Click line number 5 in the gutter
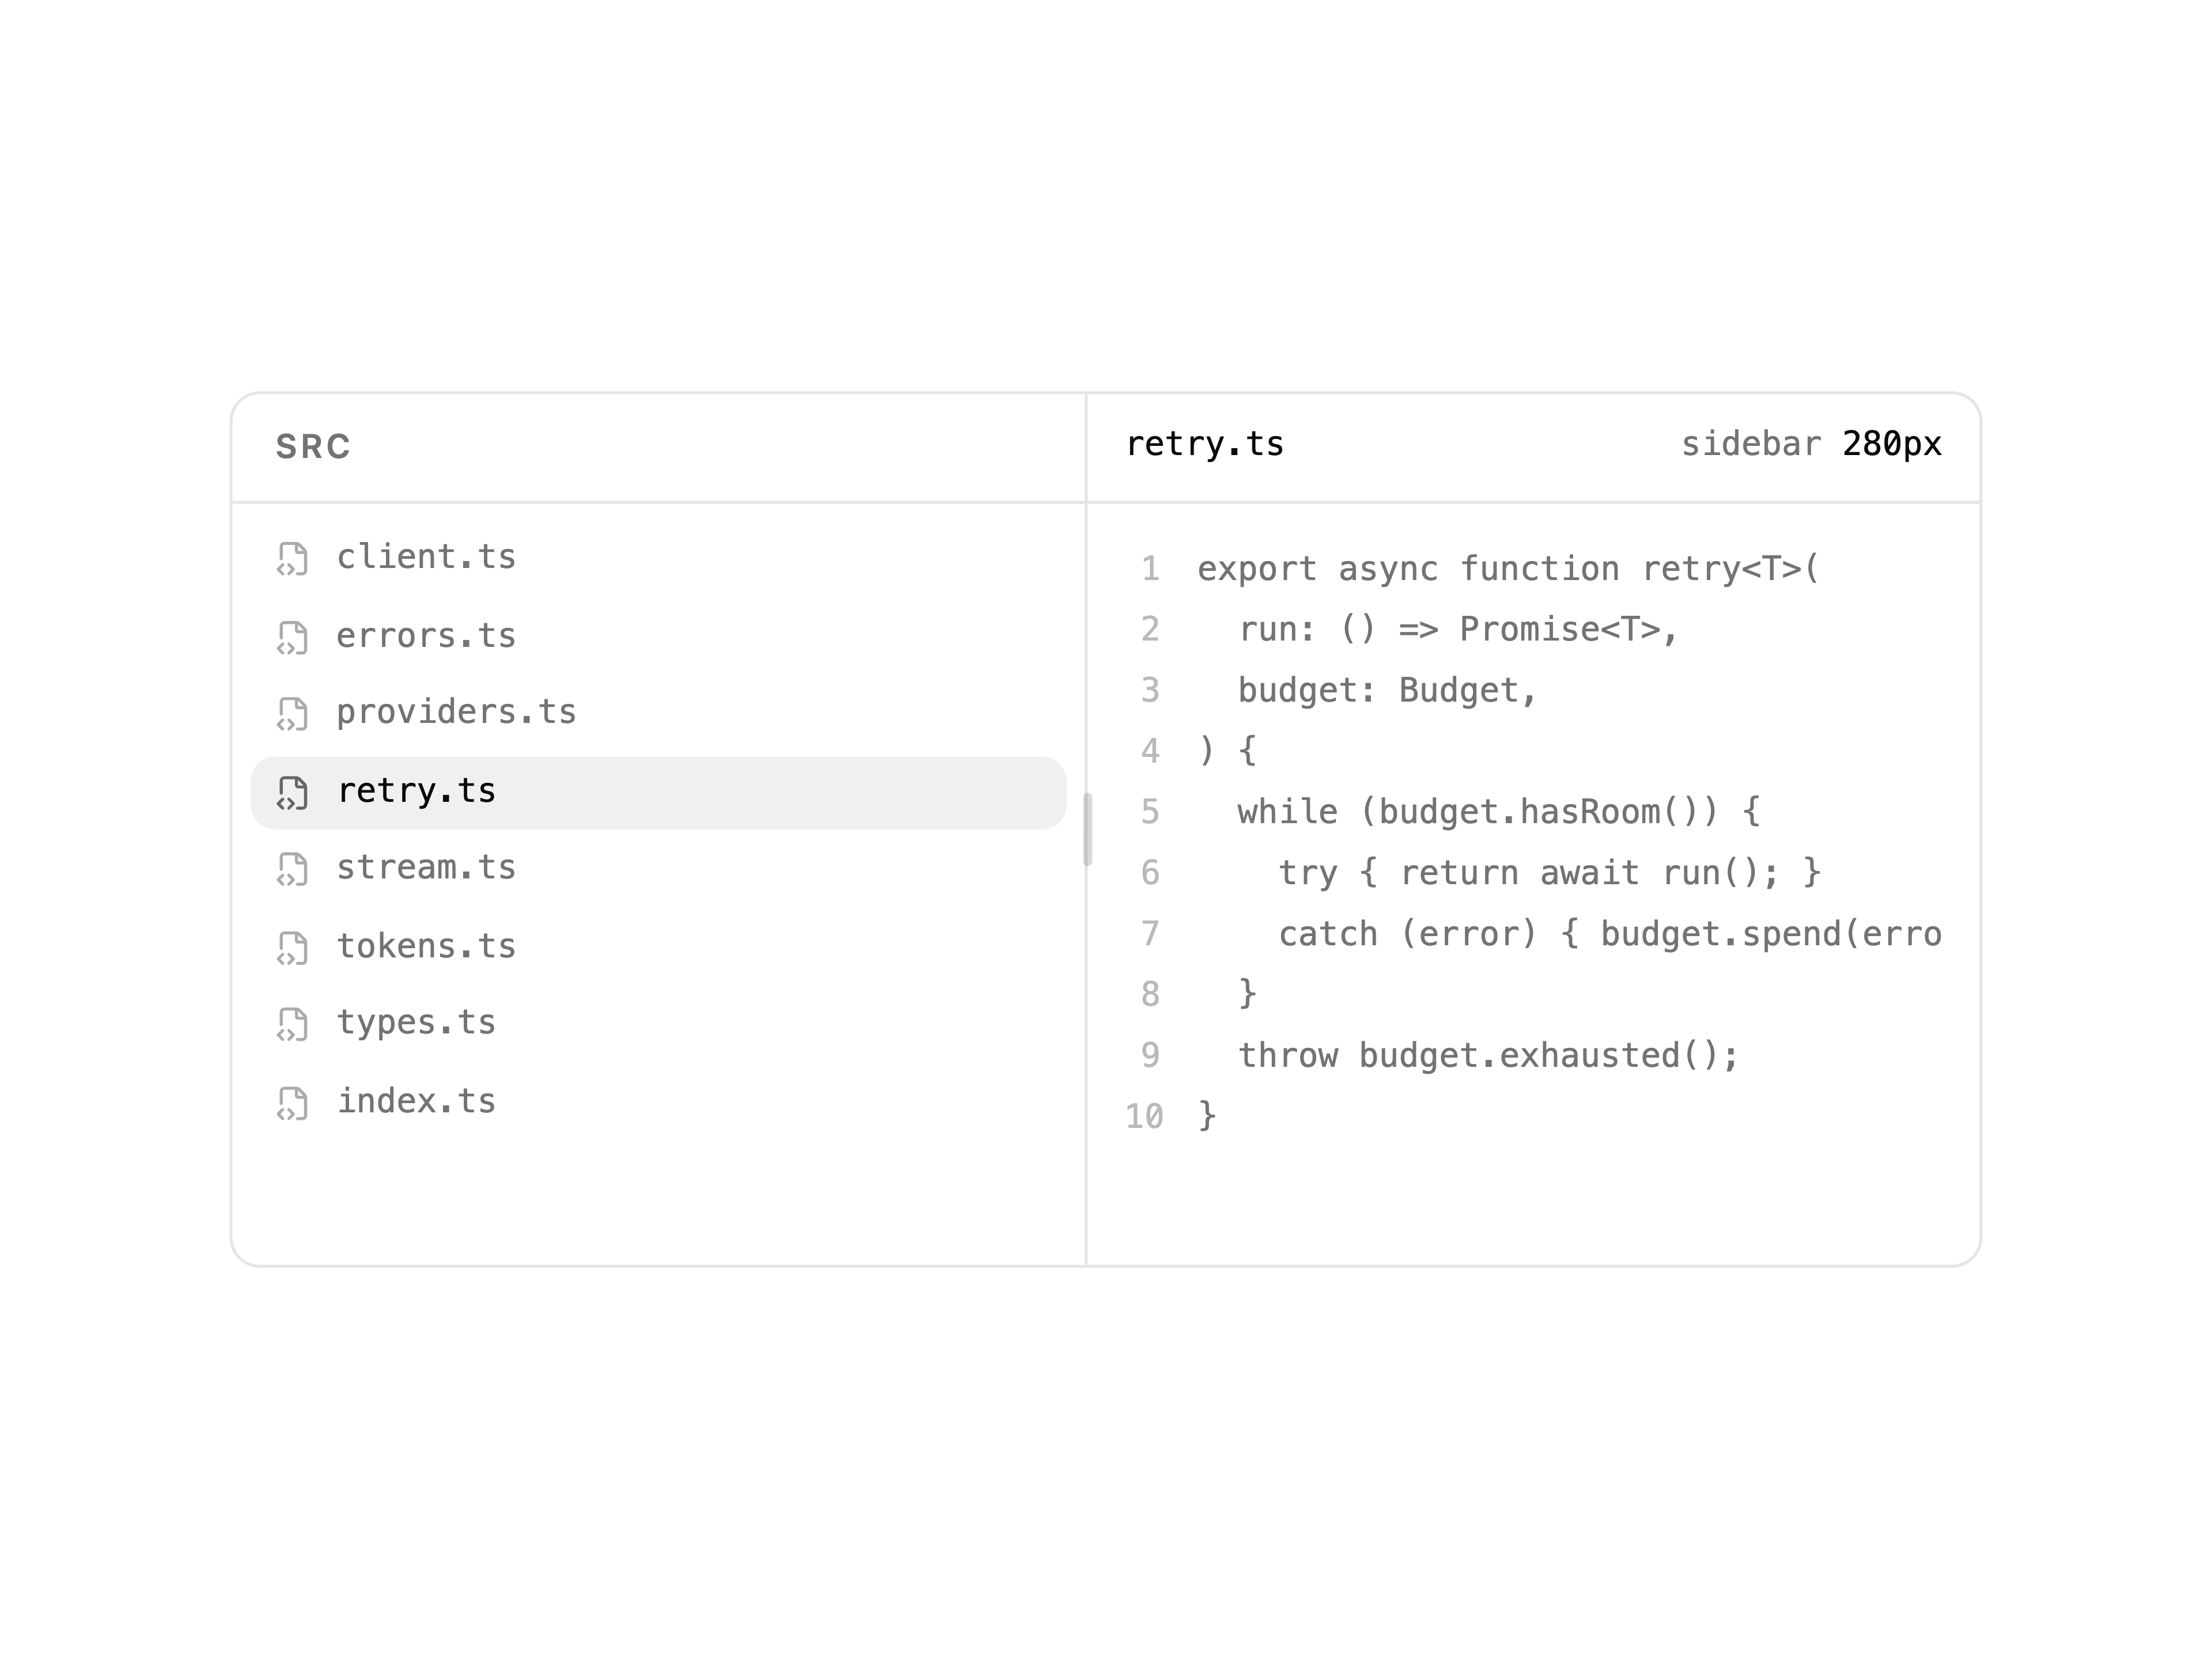This screenshot has height=1659, width=2212. coord(1150,812)
